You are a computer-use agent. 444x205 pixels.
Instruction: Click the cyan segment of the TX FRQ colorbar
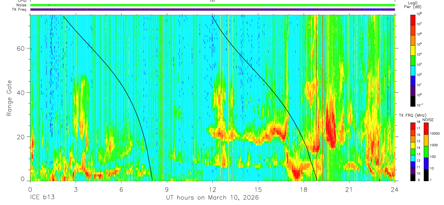click(413, 158)
